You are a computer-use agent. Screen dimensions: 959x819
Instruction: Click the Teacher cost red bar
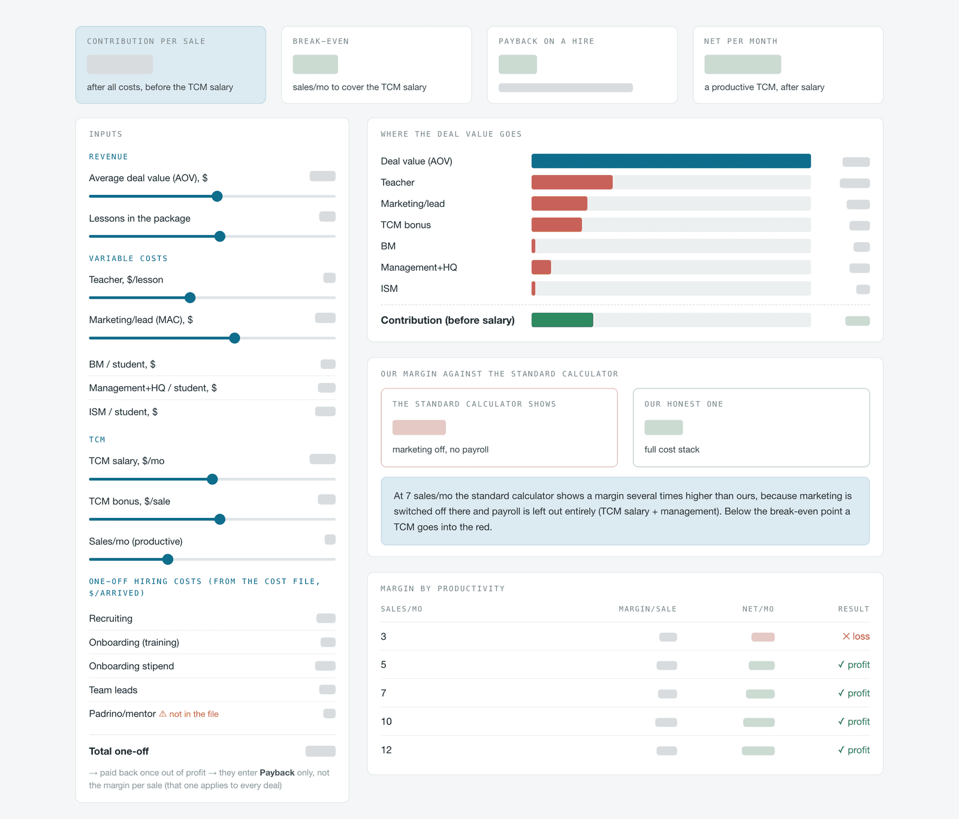click(572, 182)
